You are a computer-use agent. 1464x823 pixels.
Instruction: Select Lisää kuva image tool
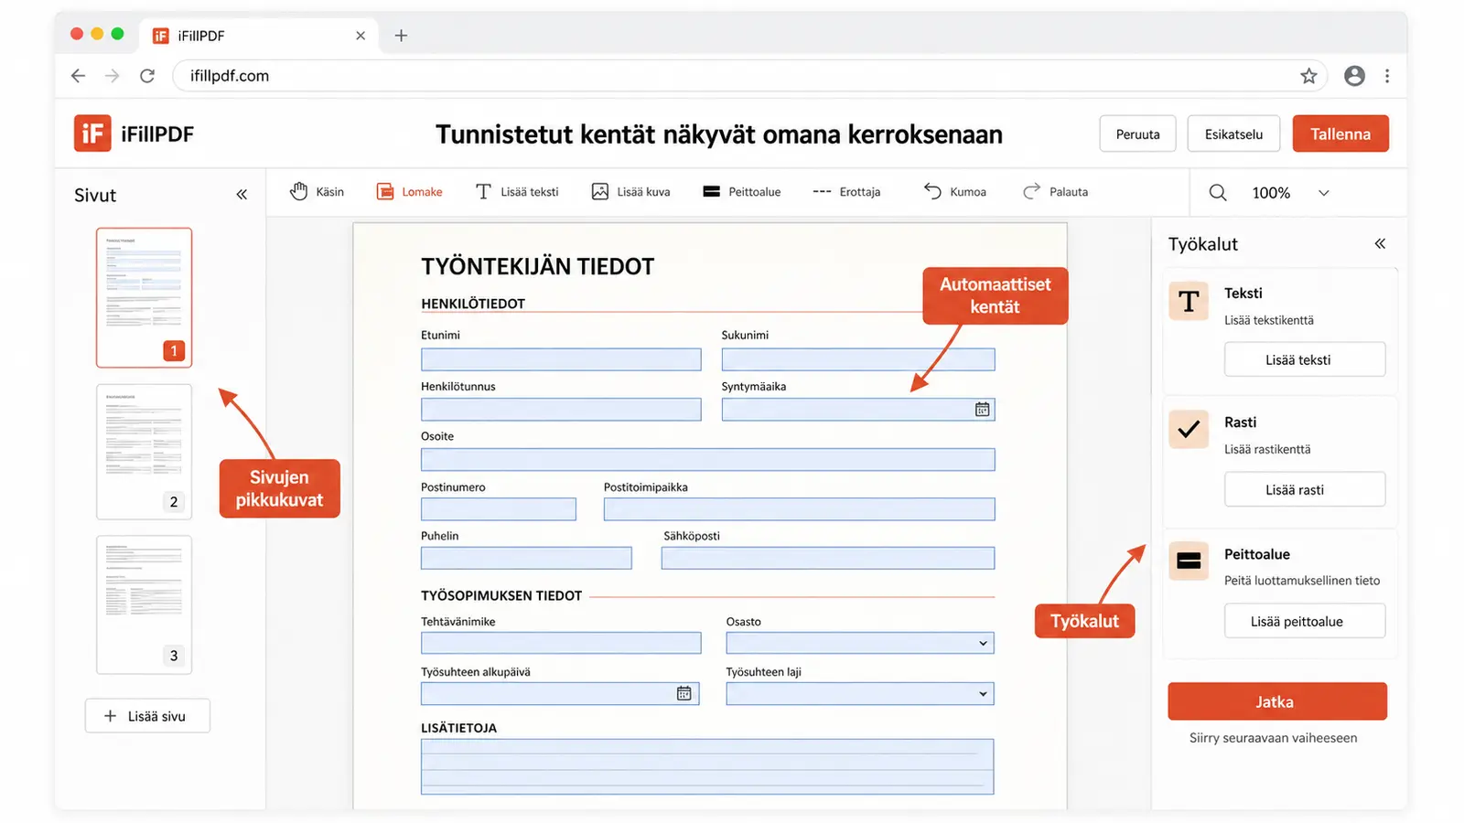coord(630,192)
